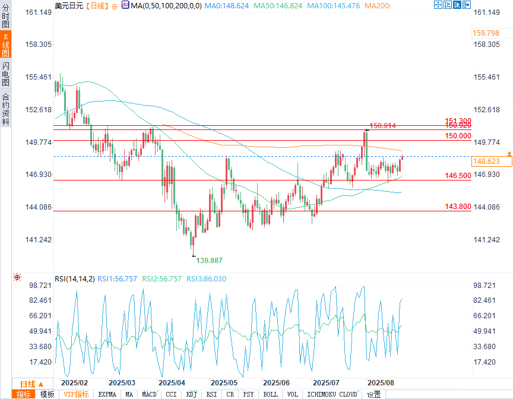Click the orange target icon after 日线
Viewport: 513px width, 399px height.
[114, 6]
